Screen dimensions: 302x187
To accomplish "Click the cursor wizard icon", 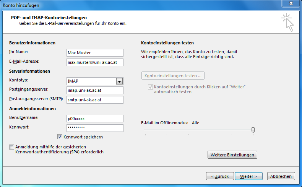I will pyautogui.click(x=288, y=22).
